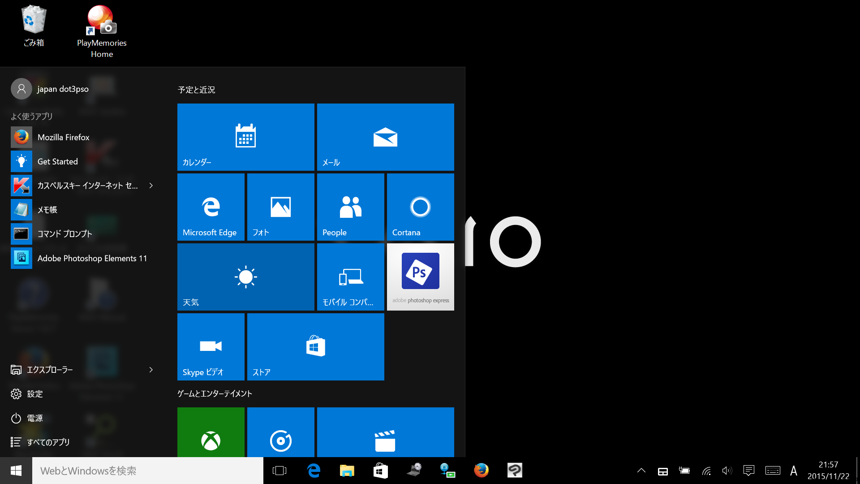Open the ごみ箱 desktop icon

click(34, 26)
